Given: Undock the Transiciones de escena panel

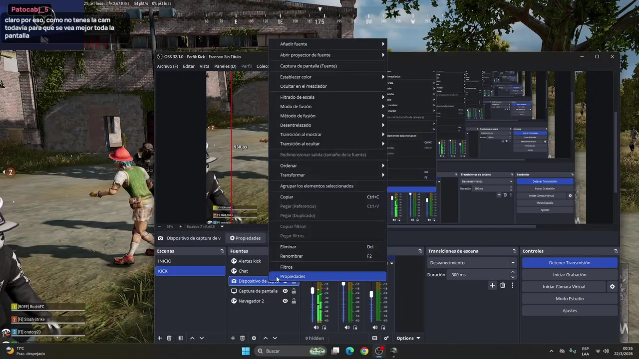Looking at the screenshot, I should pyautogui.click(x=514, y=251).
